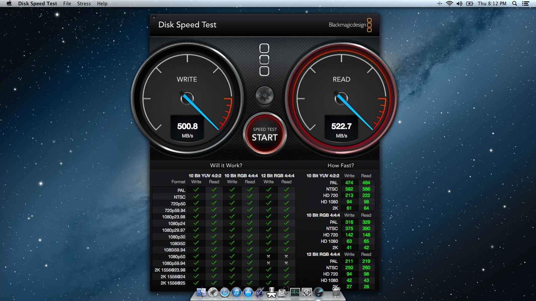
Task: Open Notification Center from menu bar
Action: click(526, 4)
